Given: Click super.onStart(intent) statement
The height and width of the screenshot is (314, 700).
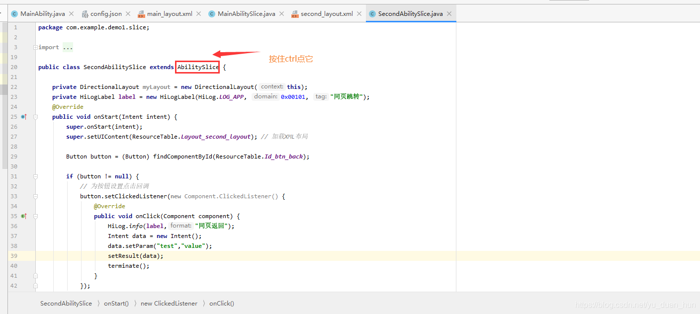Looking at the screenshot, I should pyautogui.click(x=104, y=127).
